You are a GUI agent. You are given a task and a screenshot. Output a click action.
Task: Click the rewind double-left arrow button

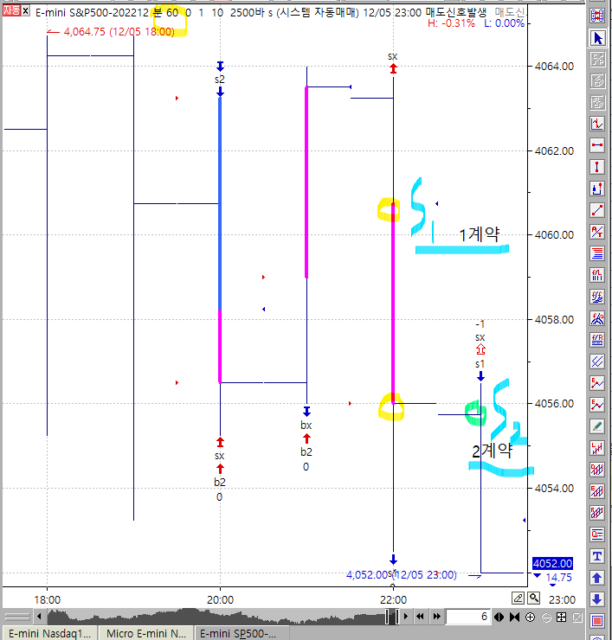420,617
